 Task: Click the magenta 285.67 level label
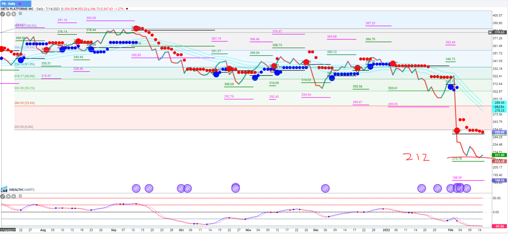[x=358, y=102]
